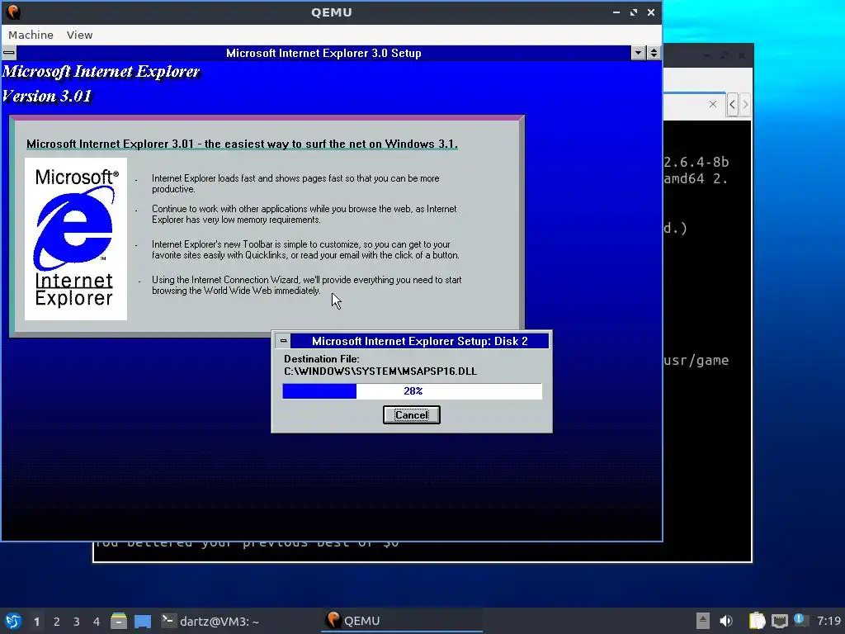Open the IE 3.0 Setup control-menu box

[x=9, y=53]
